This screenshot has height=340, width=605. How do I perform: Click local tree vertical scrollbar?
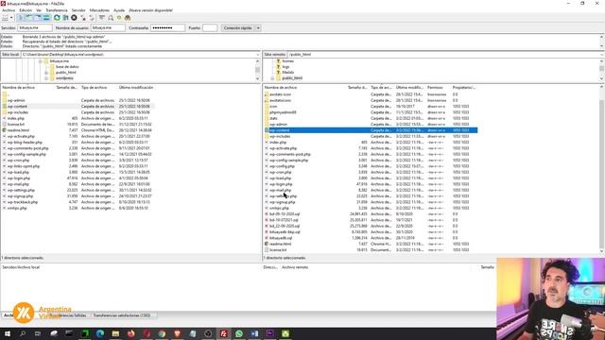click(257, 70)
